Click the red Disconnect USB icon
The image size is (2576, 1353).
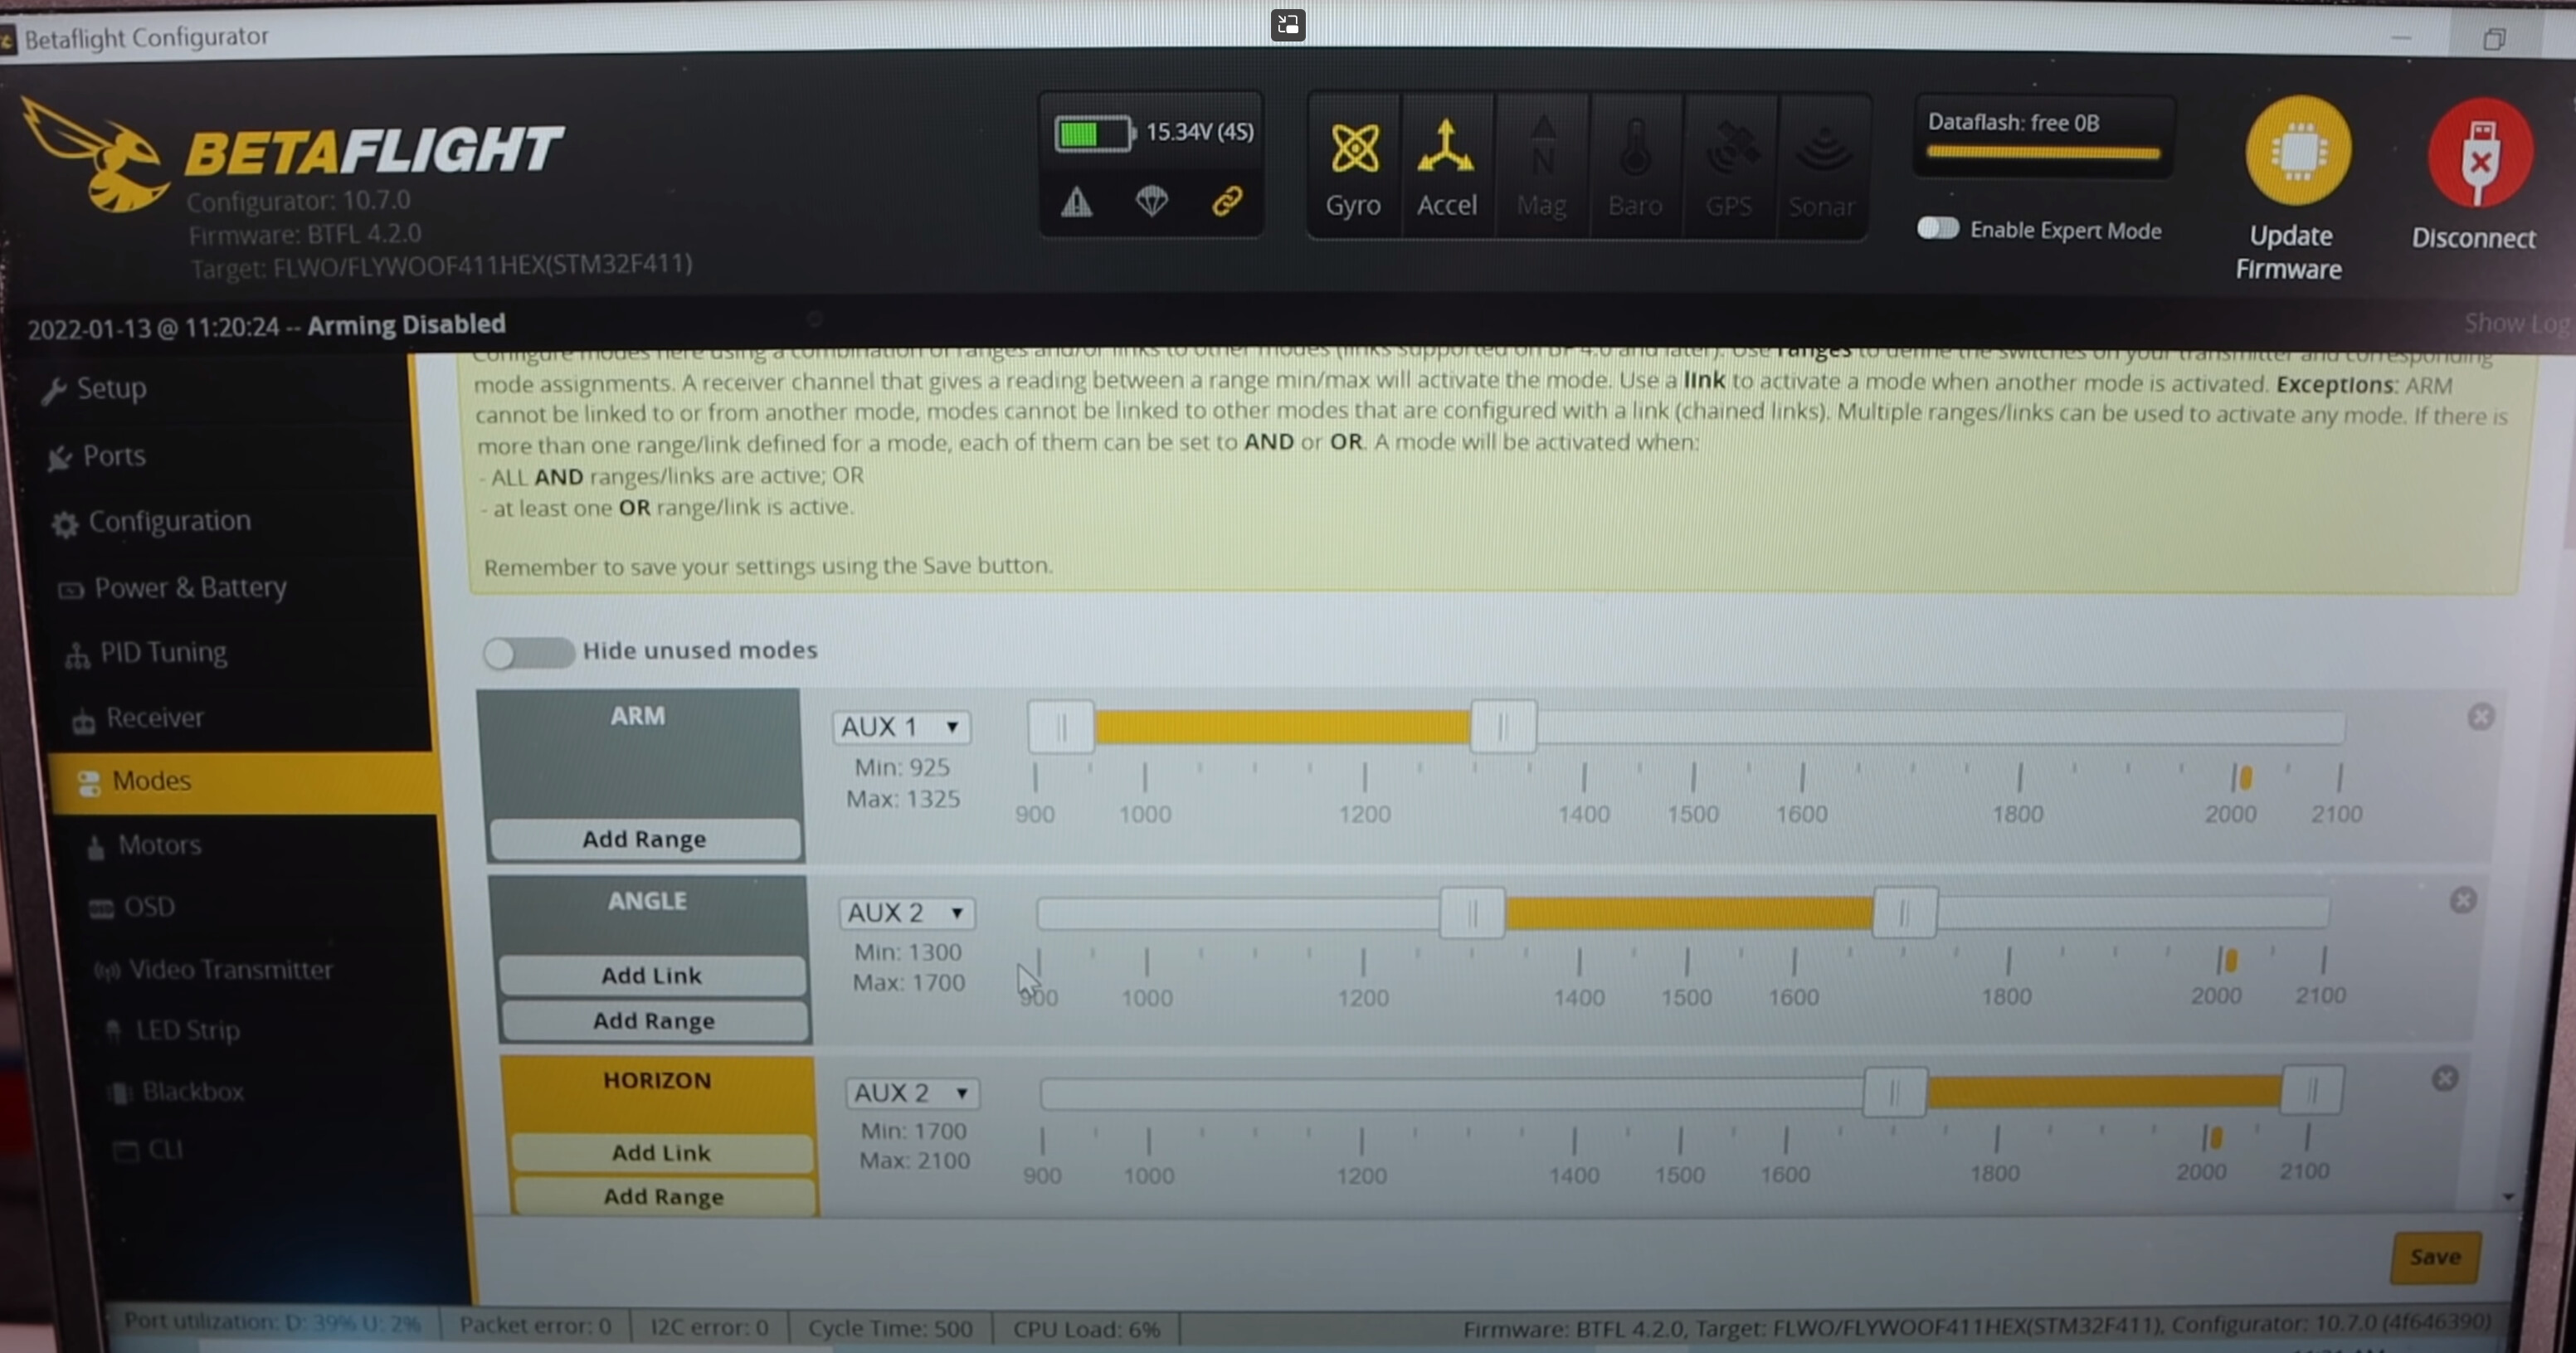[x=2480, y=152]
